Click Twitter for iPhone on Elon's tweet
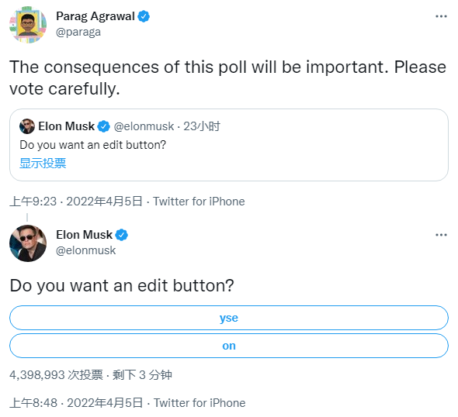 click(x=200, y=403)
